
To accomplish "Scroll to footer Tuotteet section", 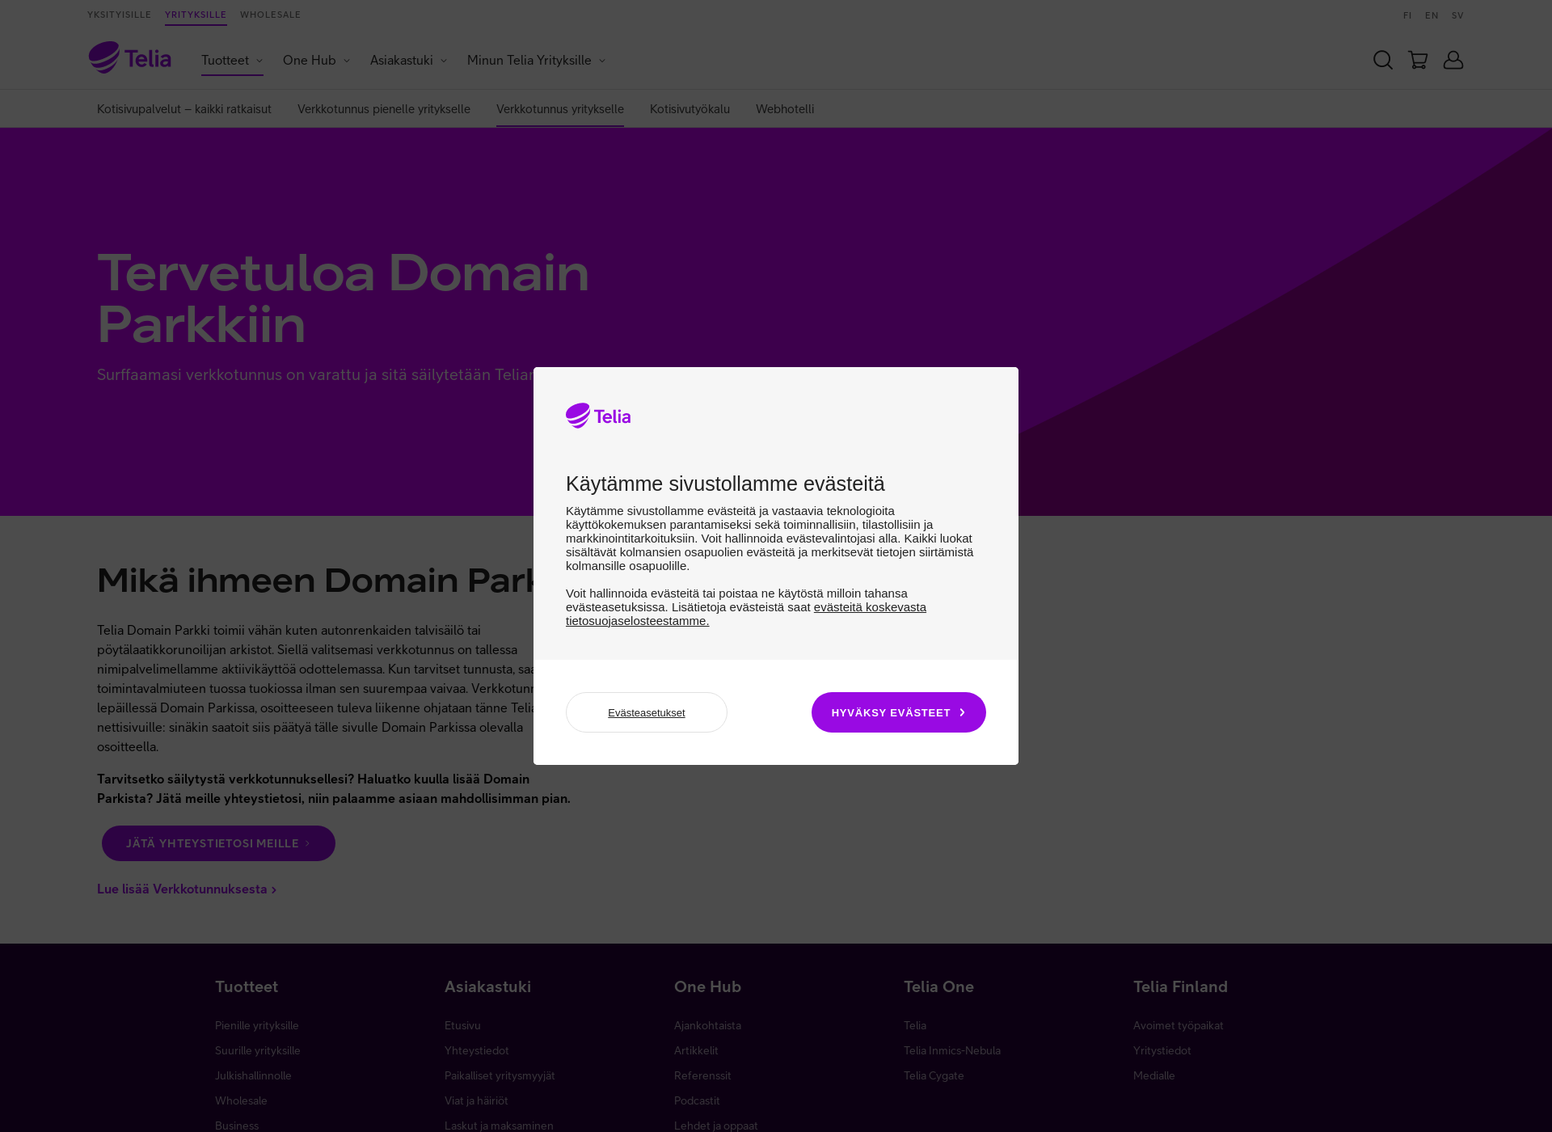I will point(247,986).
